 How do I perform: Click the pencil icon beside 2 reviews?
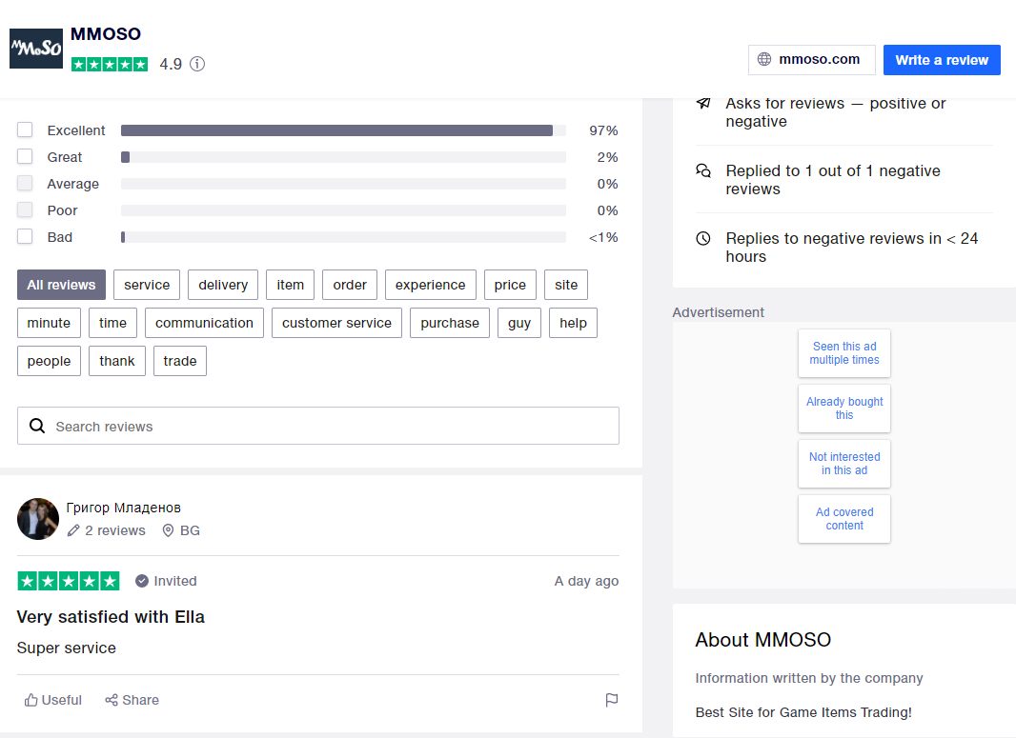[74, 530]
